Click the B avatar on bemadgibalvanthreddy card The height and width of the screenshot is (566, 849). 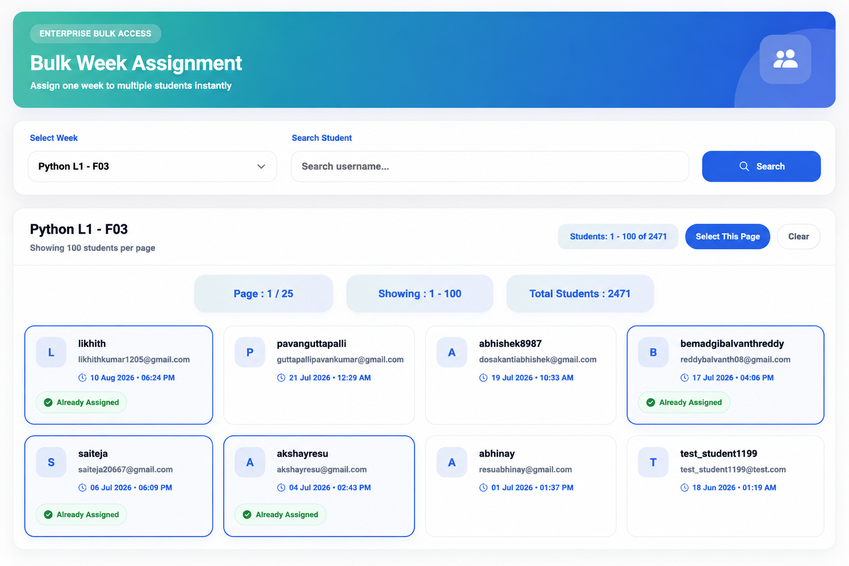(x=653, y=352)
